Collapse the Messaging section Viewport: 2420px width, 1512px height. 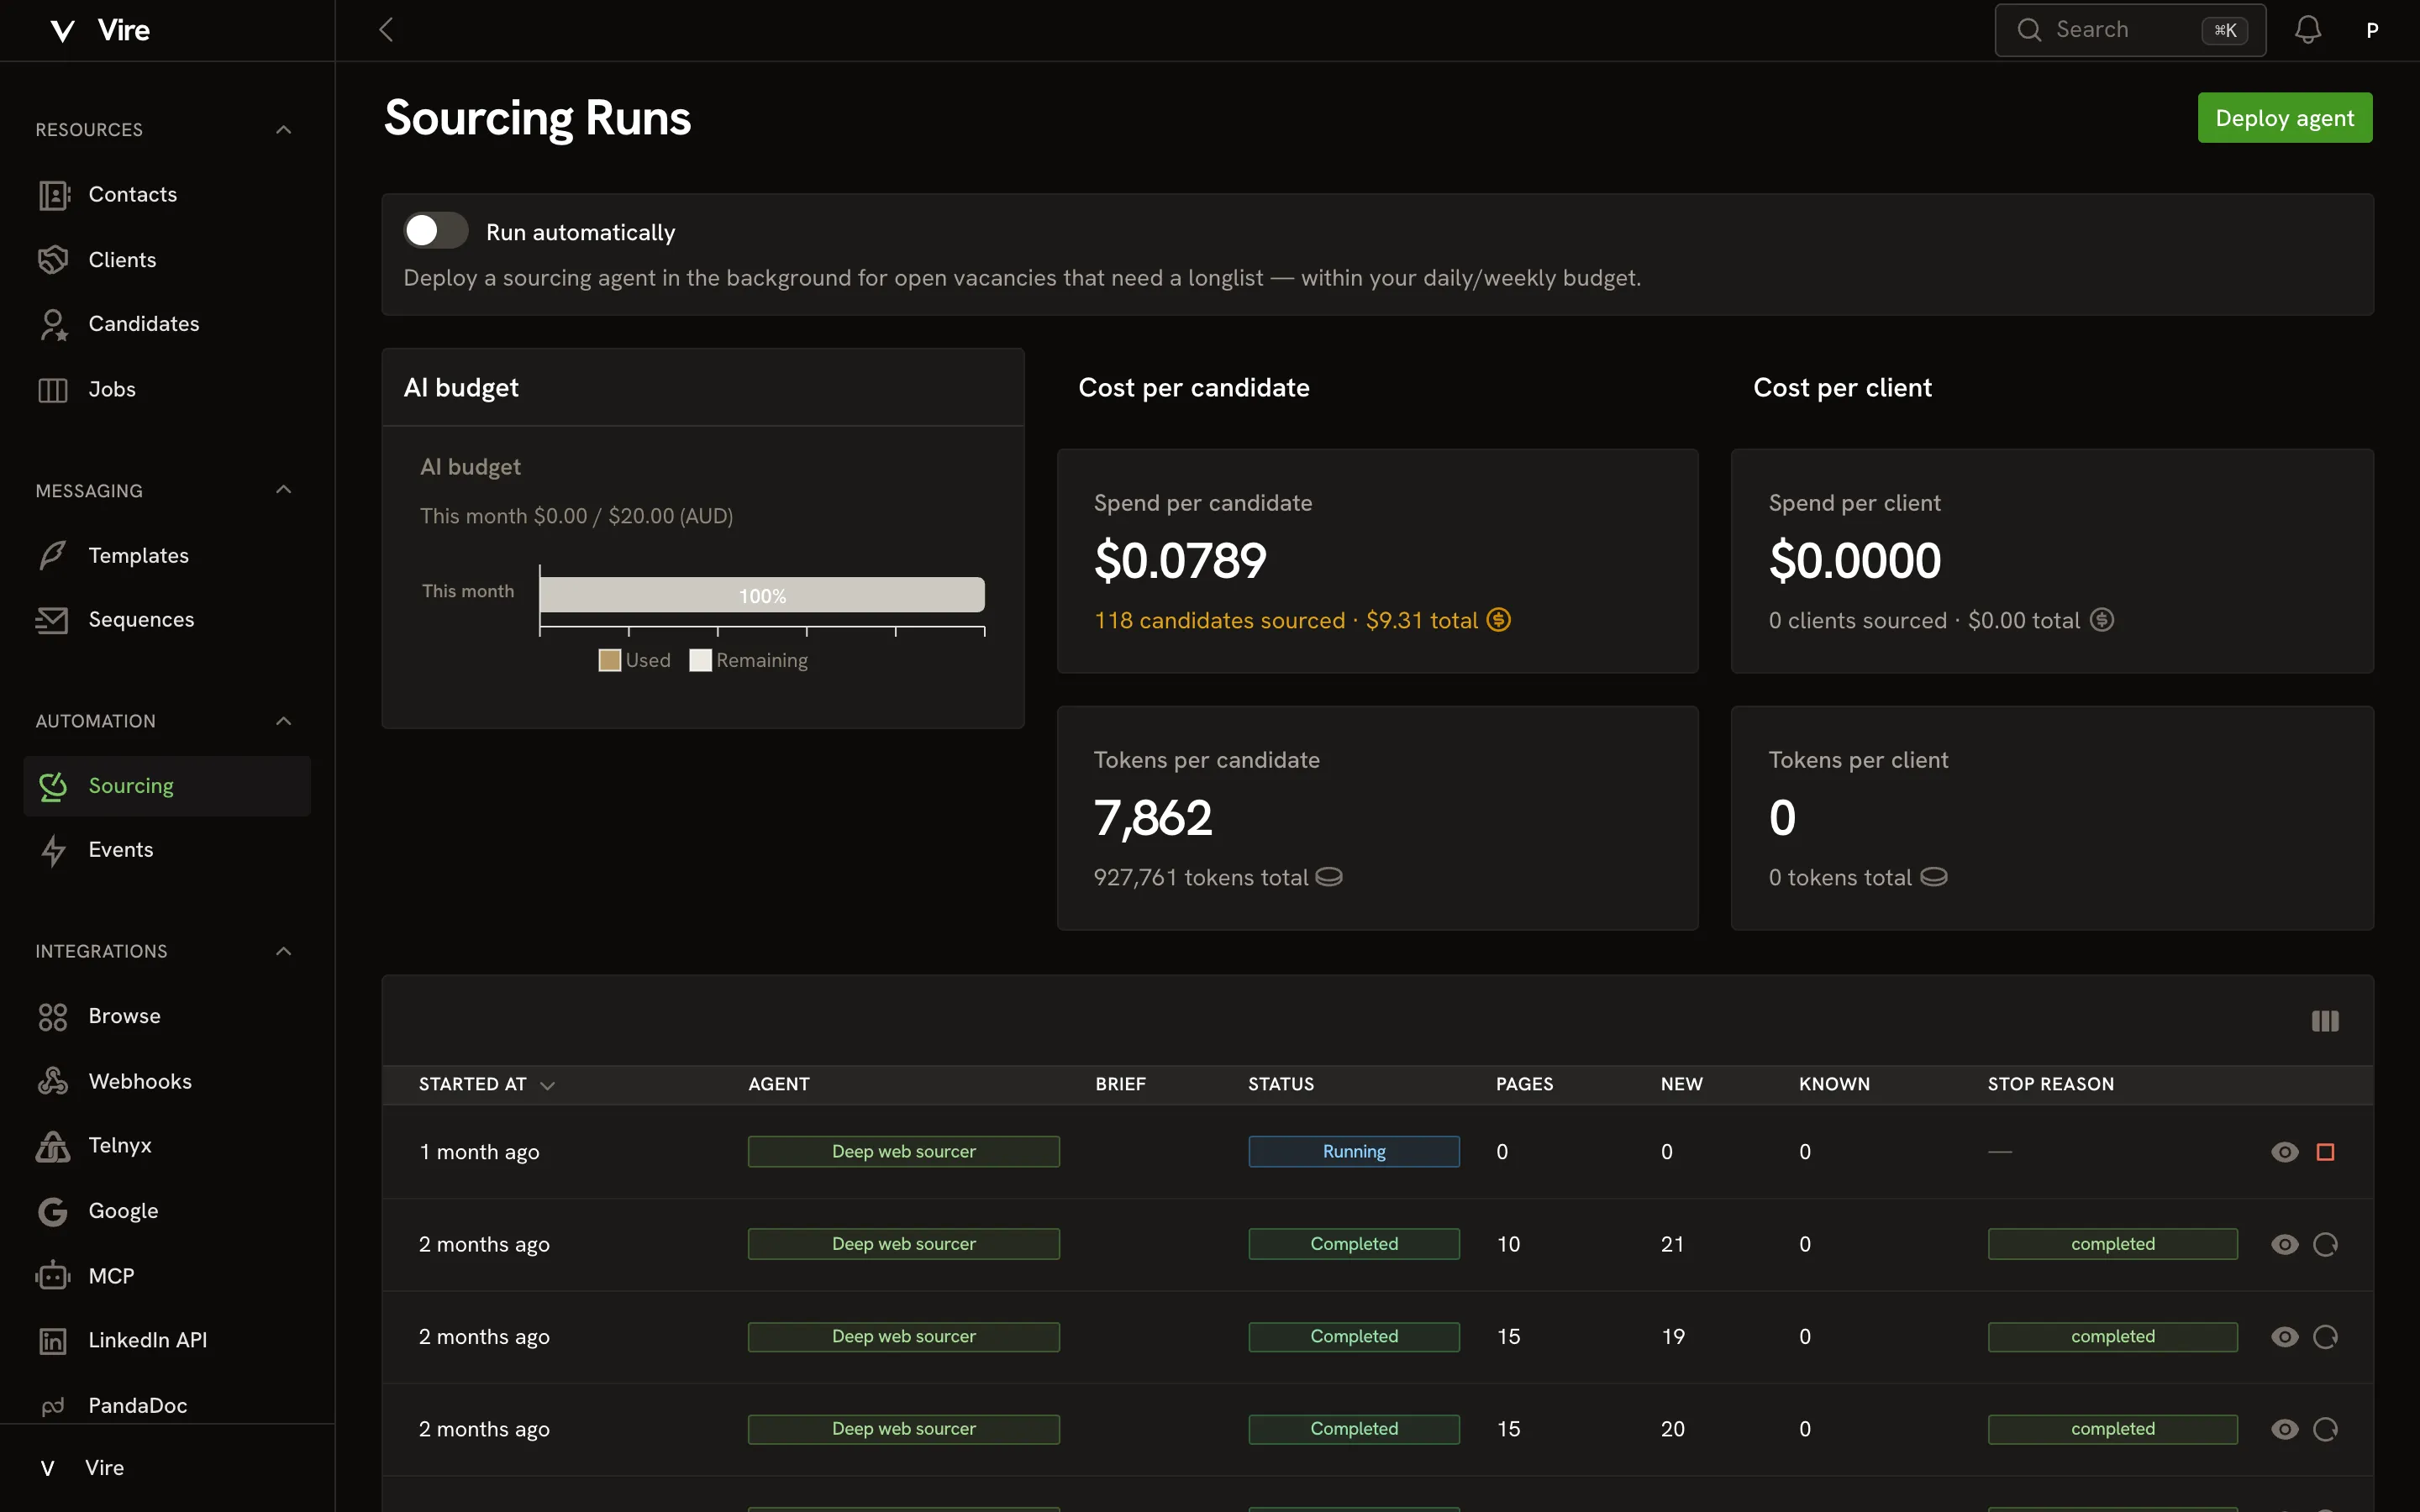point(283,490)
